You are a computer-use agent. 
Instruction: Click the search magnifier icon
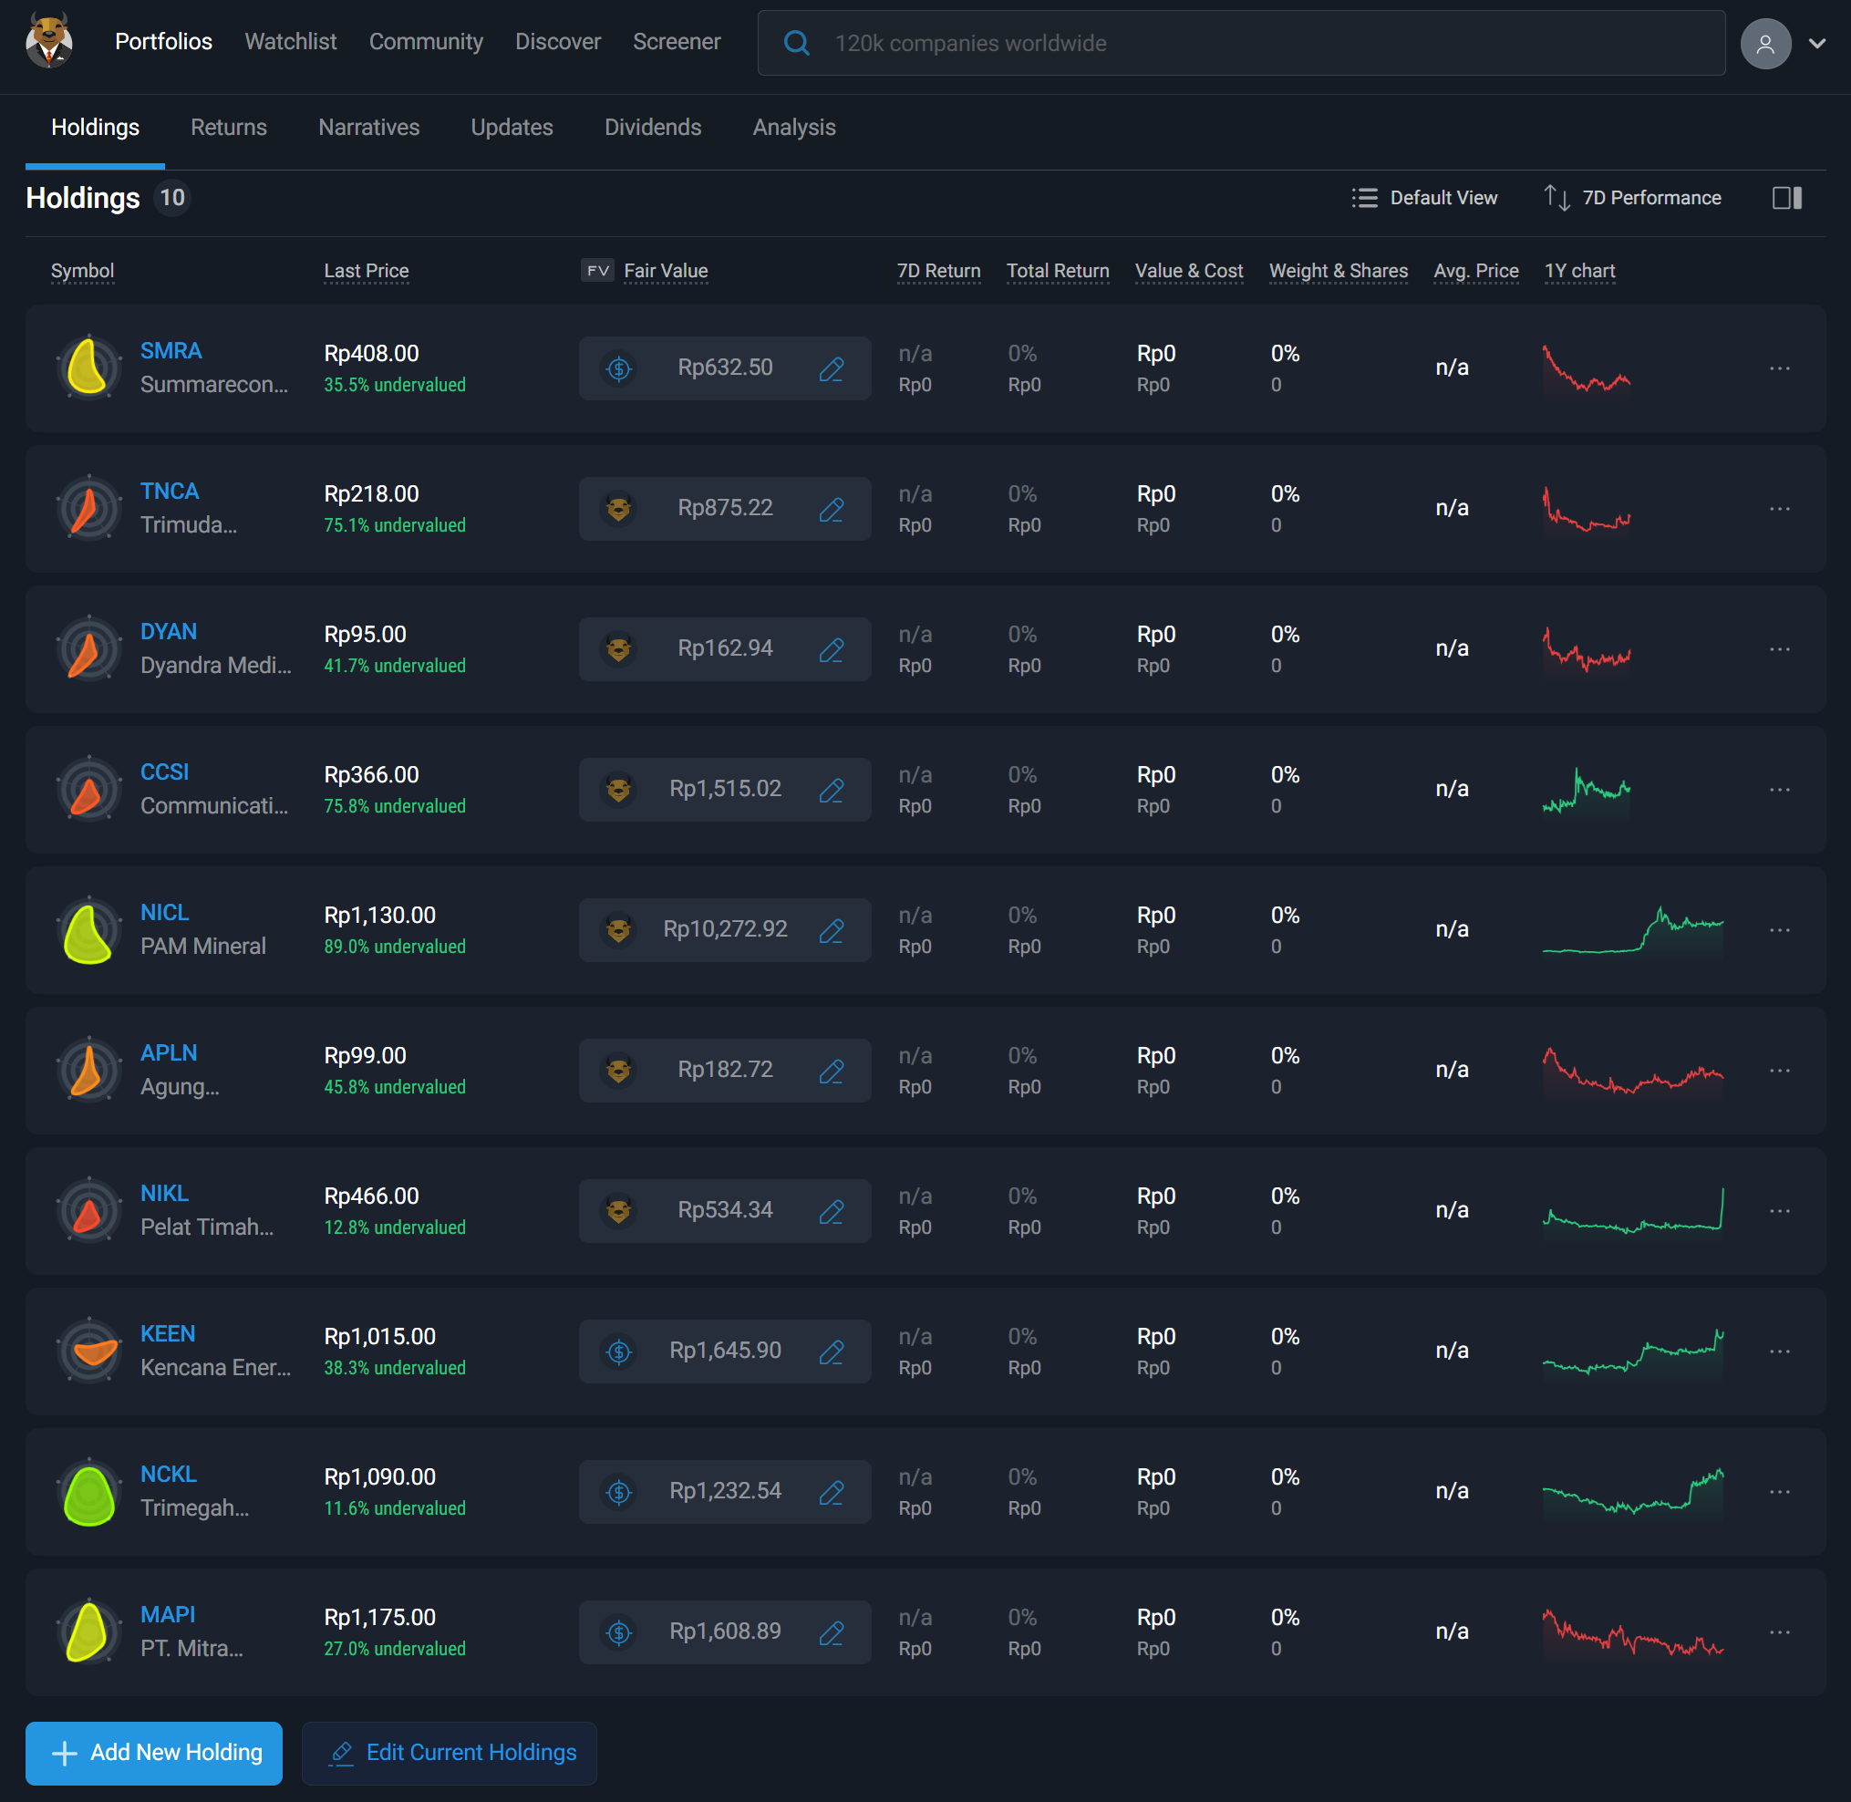tap(797, 44)
